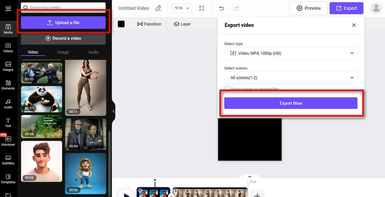Switch to the Audio media tab

pyautogui.click(x=93, y=52)
